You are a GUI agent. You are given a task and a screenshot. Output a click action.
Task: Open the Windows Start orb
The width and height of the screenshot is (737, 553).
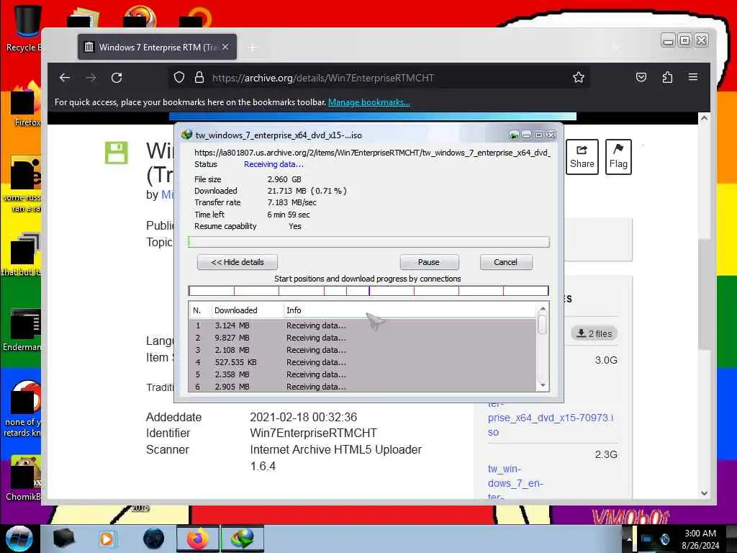(19, 539)
